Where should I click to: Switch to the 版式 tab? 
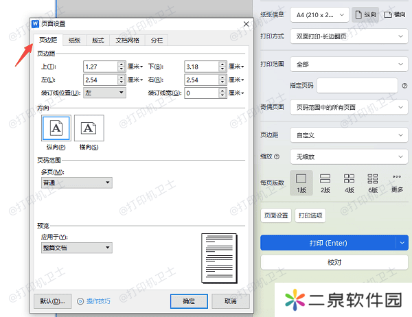pyautogui.click(x=98, y=40)
